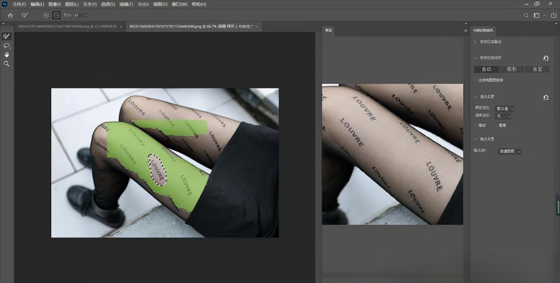The height and width of the screenshot is (283, 560).
Task: Select the Zoom tool
Action: click(7, 64)
